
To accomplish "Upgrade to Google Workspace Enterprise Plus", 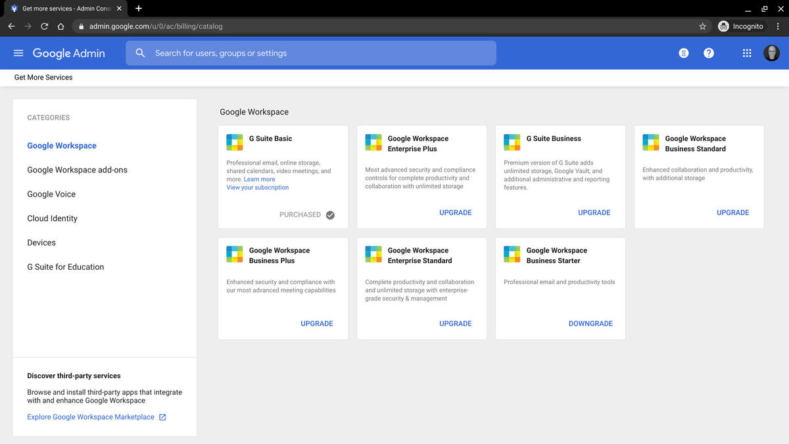I will [456, 212].
